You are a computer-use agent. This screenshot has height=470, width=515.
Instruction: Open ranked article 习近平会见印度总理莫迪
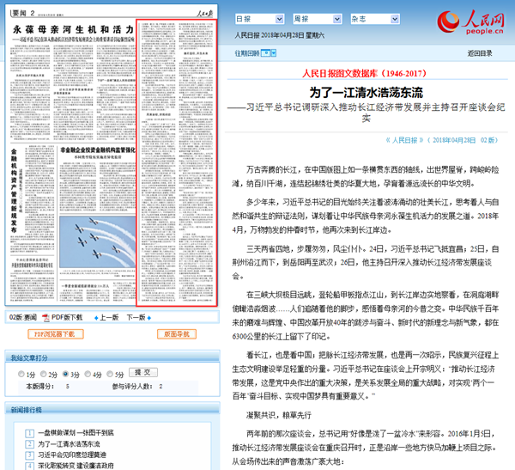click(72, 455)
